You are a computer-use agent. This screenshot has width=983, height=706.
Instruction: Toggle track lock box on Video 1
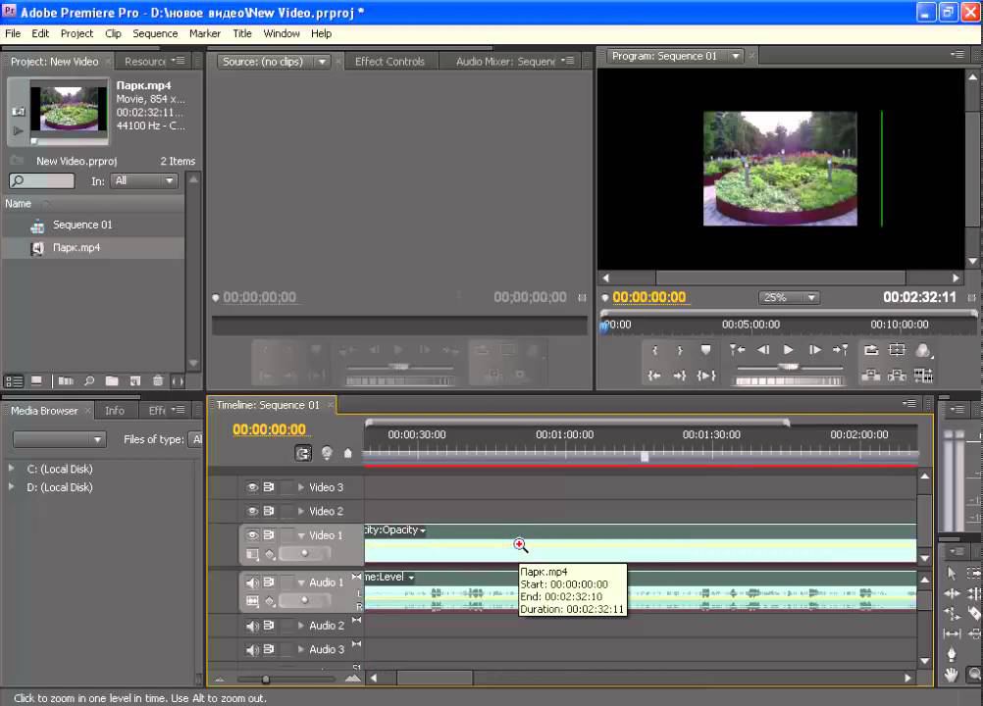click(286, 535)
